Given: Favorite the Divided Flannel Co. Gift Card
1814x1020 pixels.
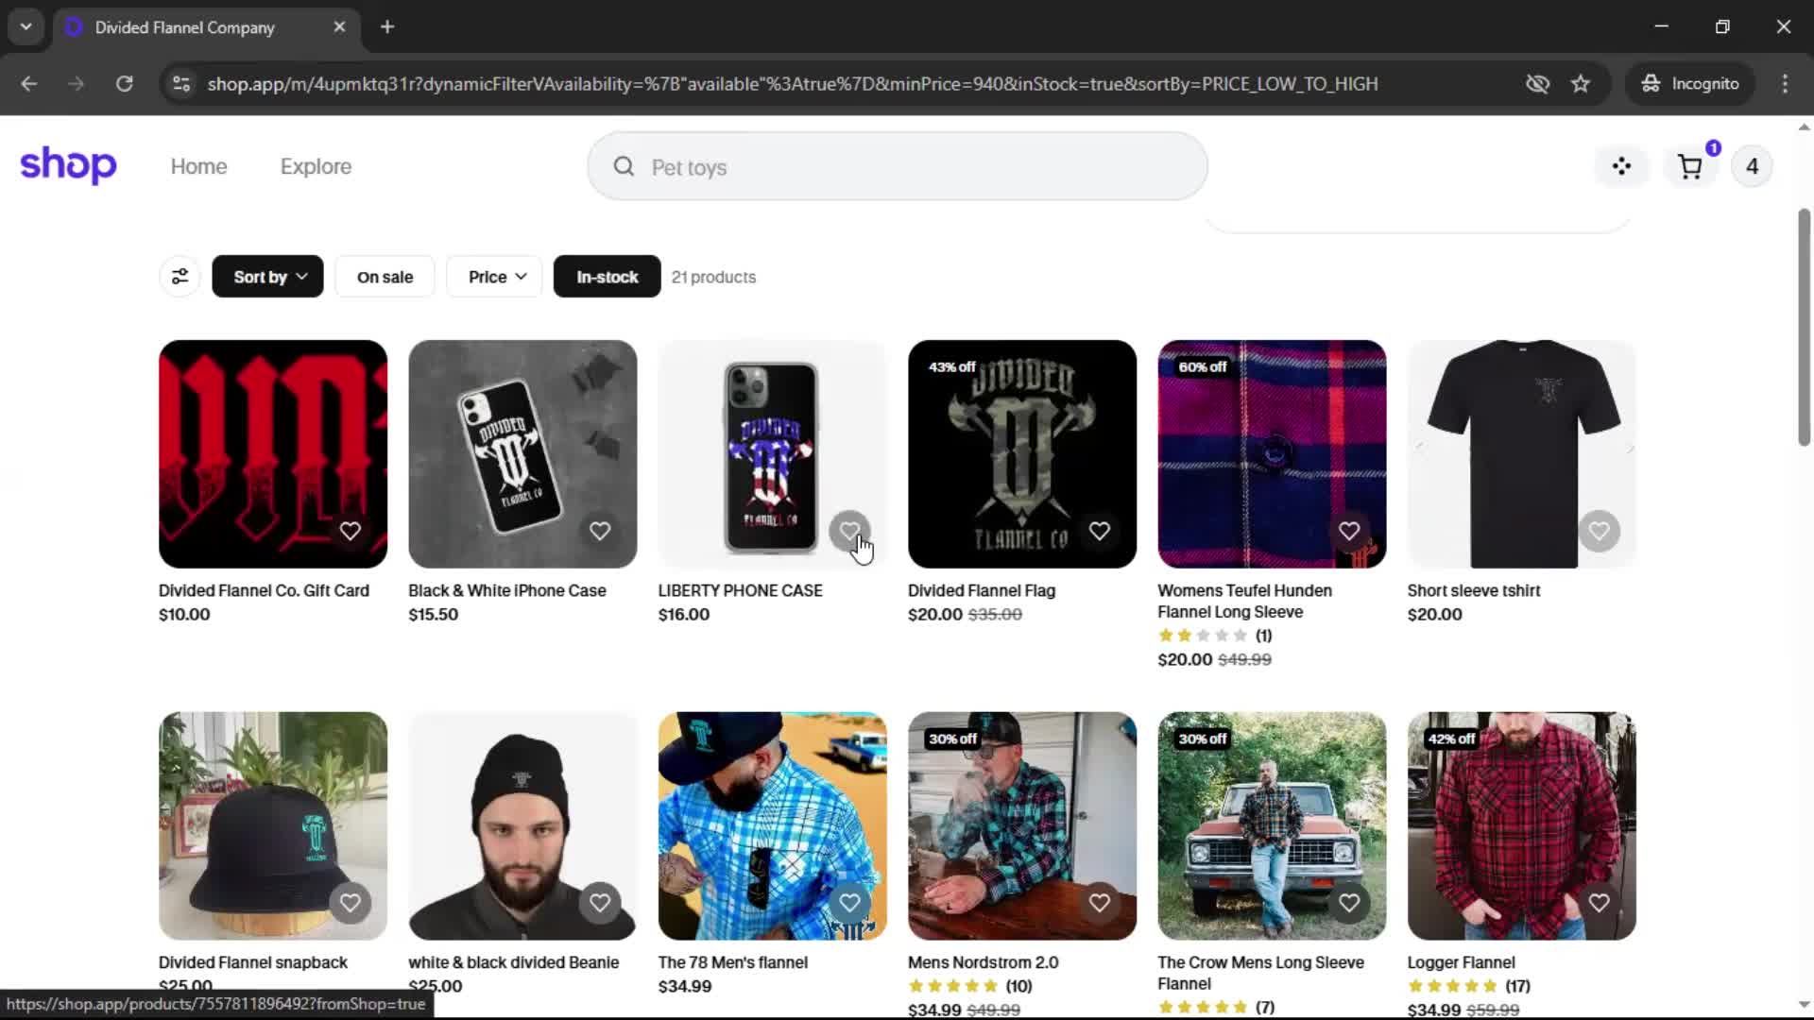Looking at the screenshot, I should tap(351, 531).
